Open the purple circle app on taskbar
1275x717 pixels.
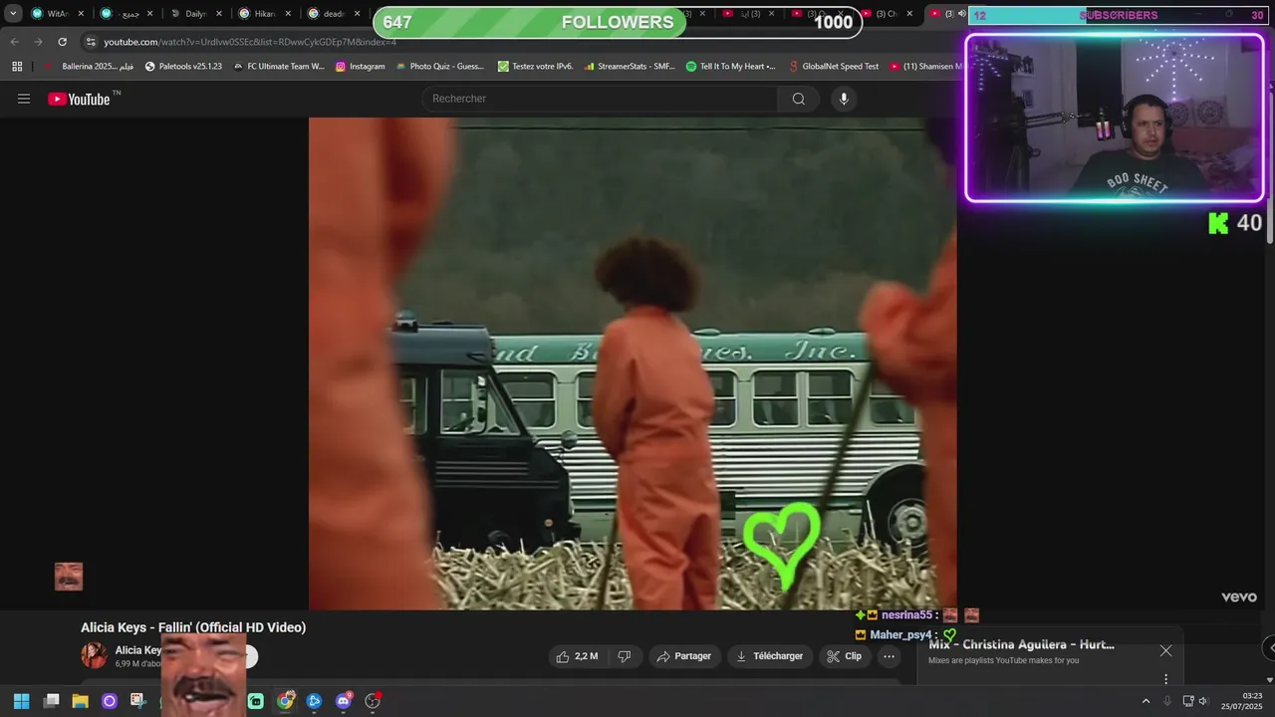110,701
